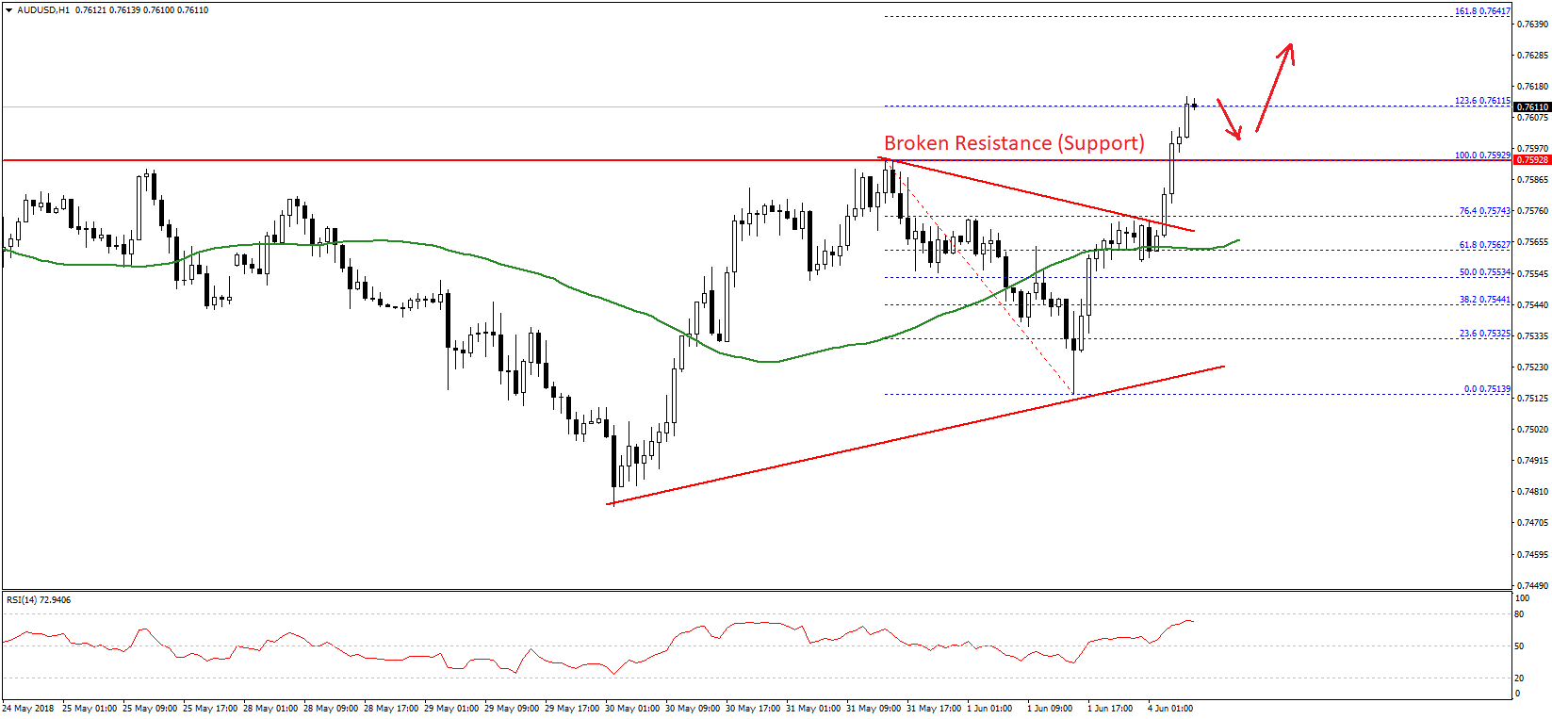Select the 38.2 Fibonacci level label
1552x719 pixels.
point(1484,300)
